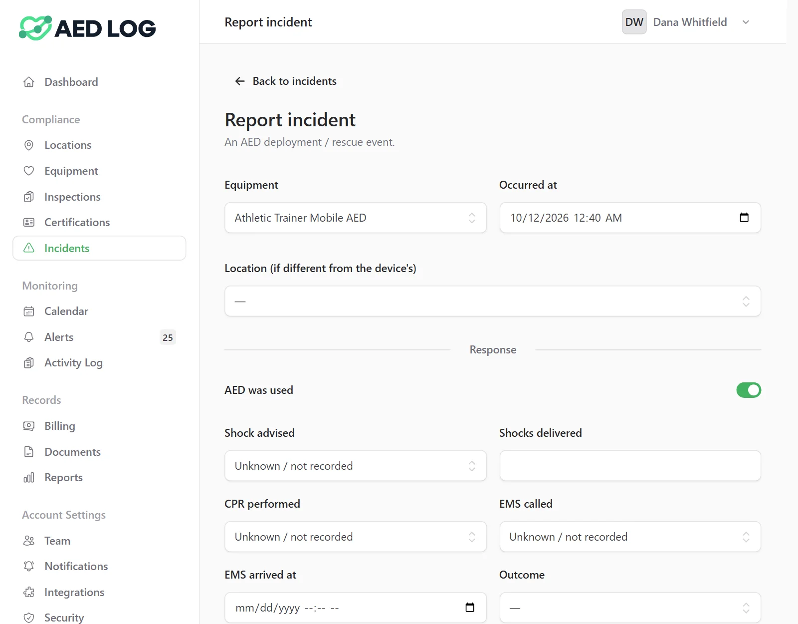
Task: Click the Occurred at date-time field
Action: [630, 218]
